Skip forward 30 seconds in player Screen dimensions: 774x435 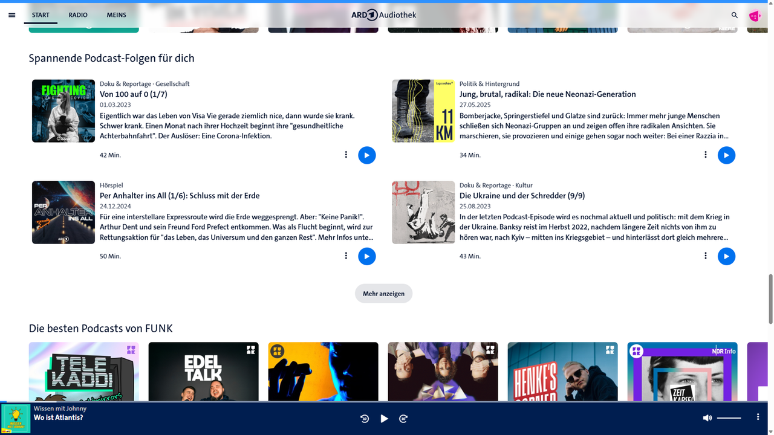(x=403, y=418)
